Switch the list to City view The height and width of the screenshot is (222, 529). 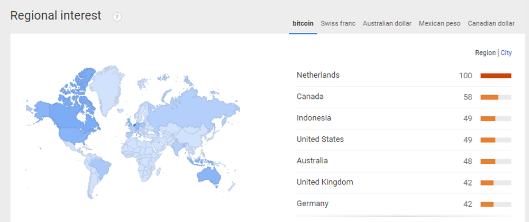(506, 53)
